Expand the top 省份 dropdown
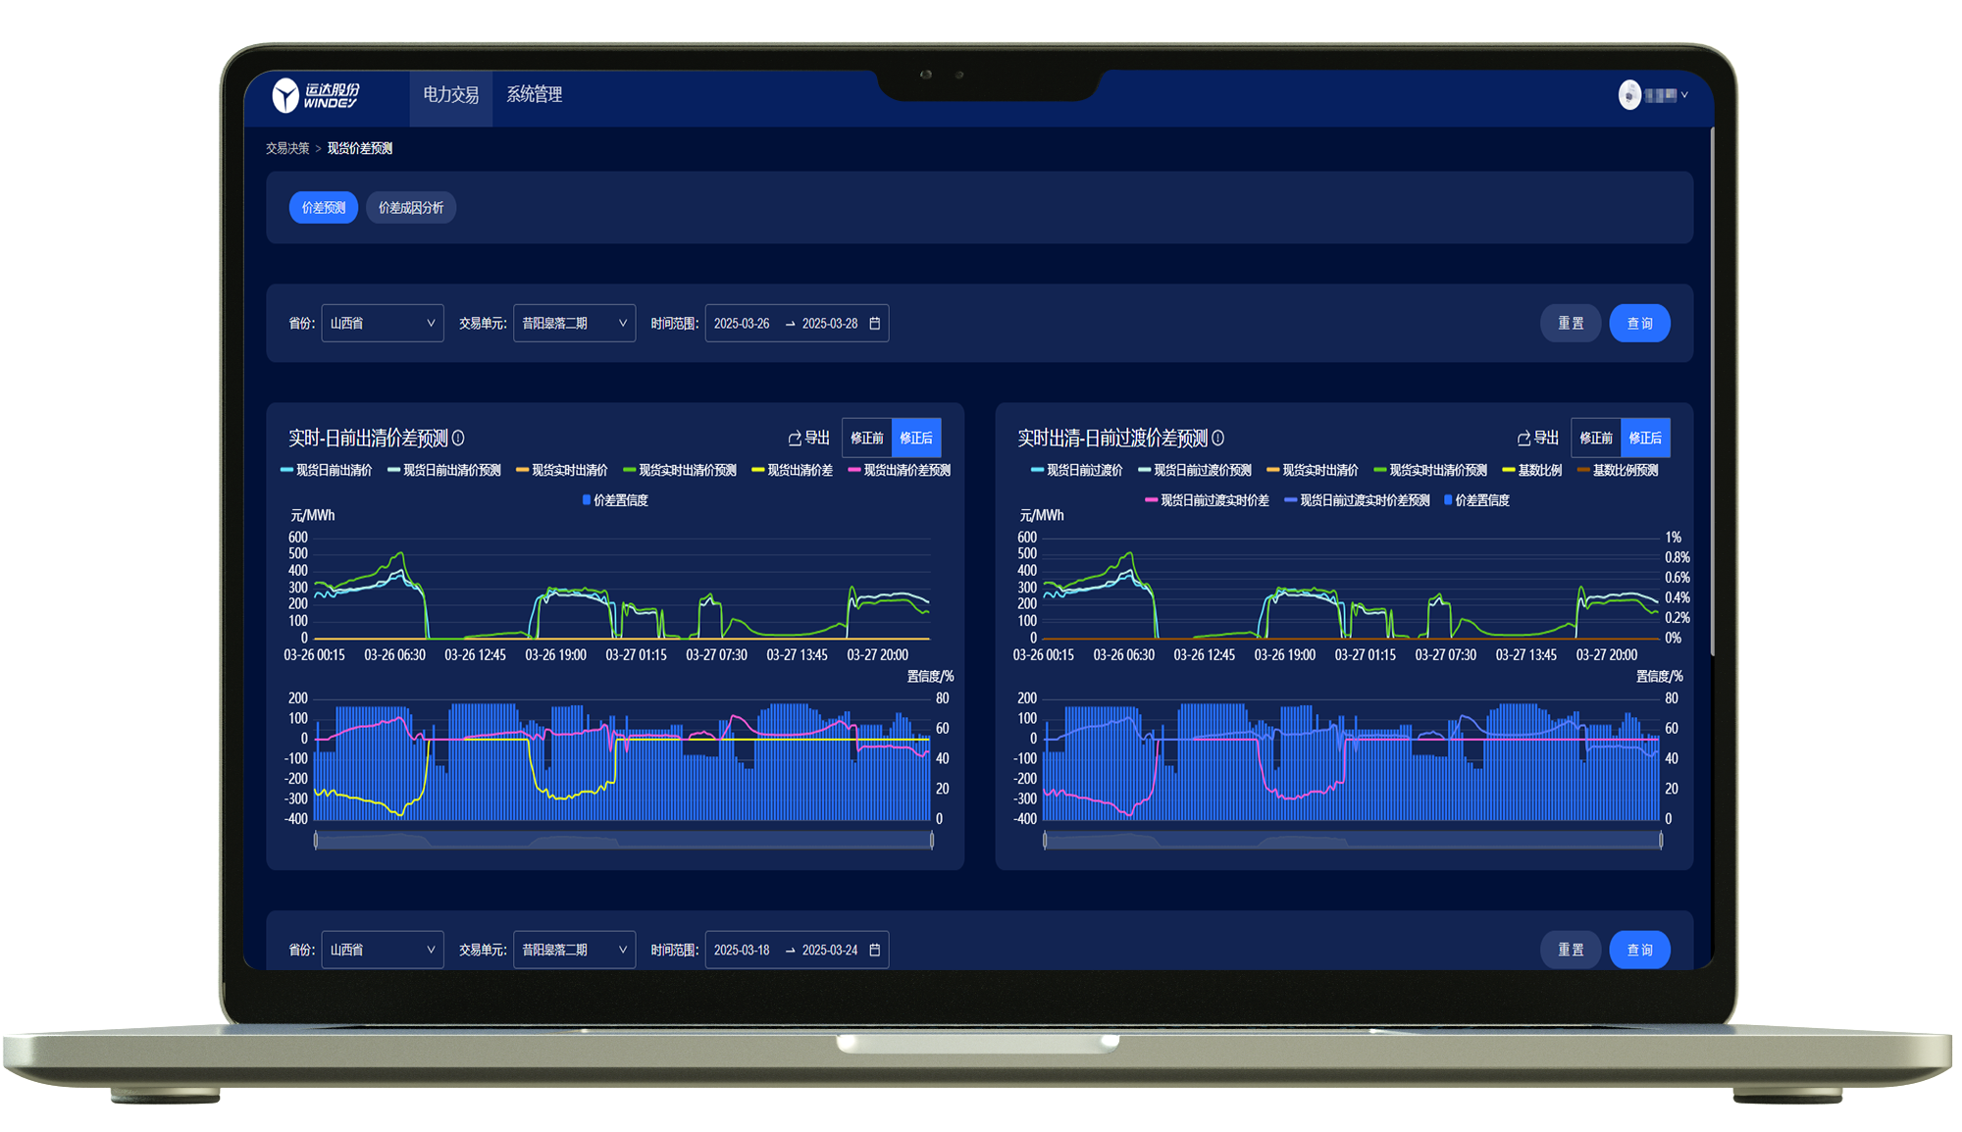 (383, 324)
